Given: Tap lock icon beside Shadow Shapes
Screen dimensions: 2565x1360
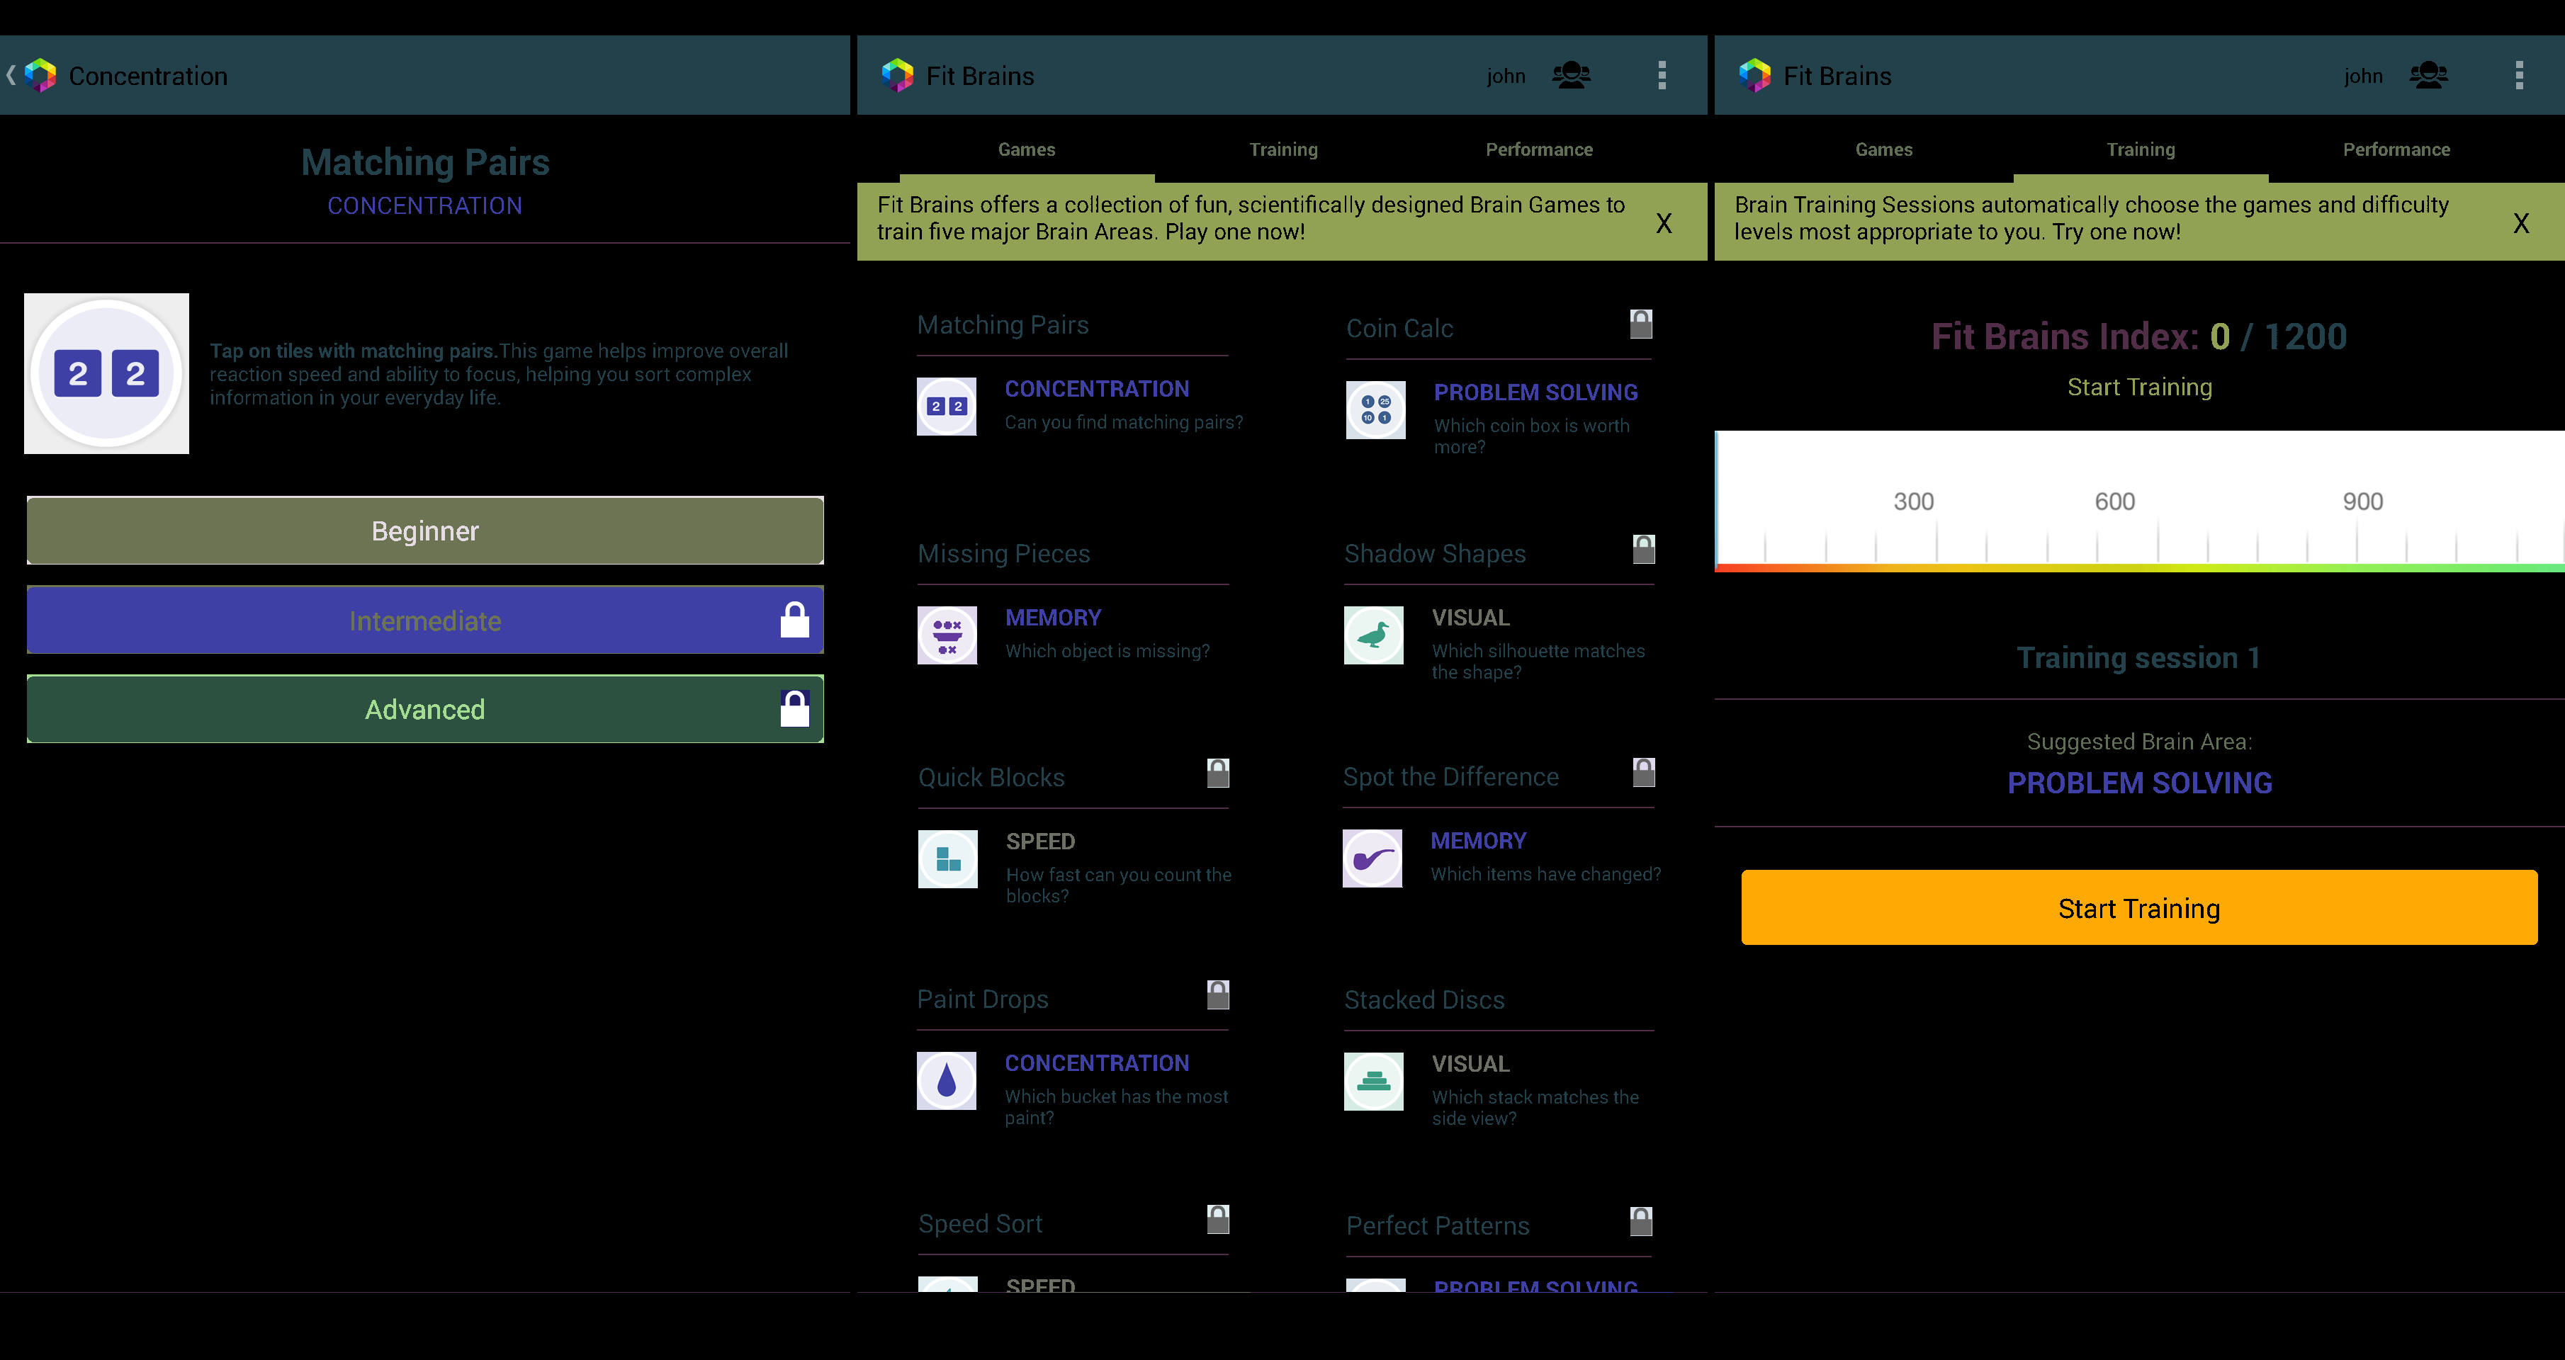Looking at the screenshot, I should pos(1644,550).
